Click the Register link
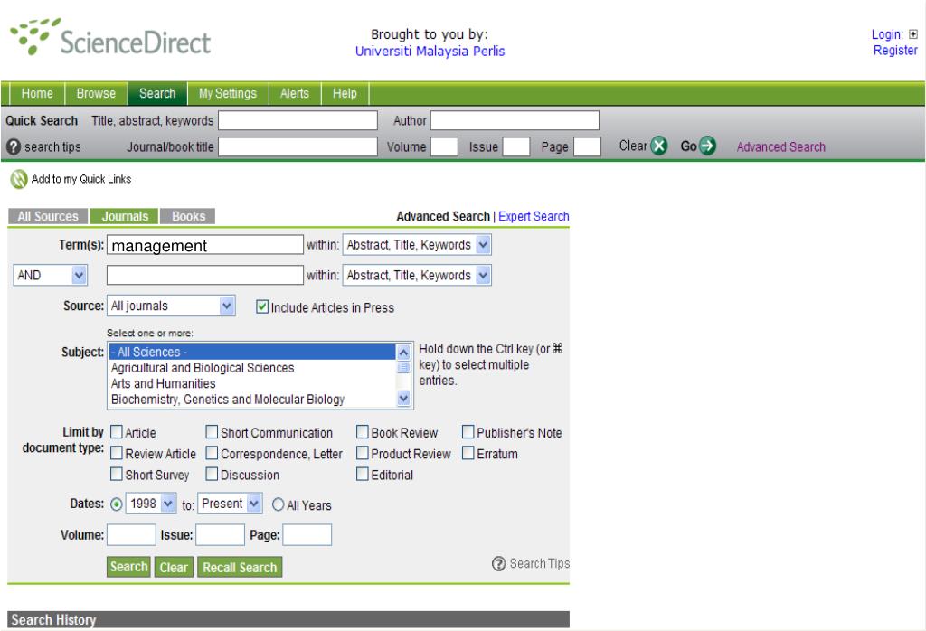926x631 pixels. click(x=895, y=51)
